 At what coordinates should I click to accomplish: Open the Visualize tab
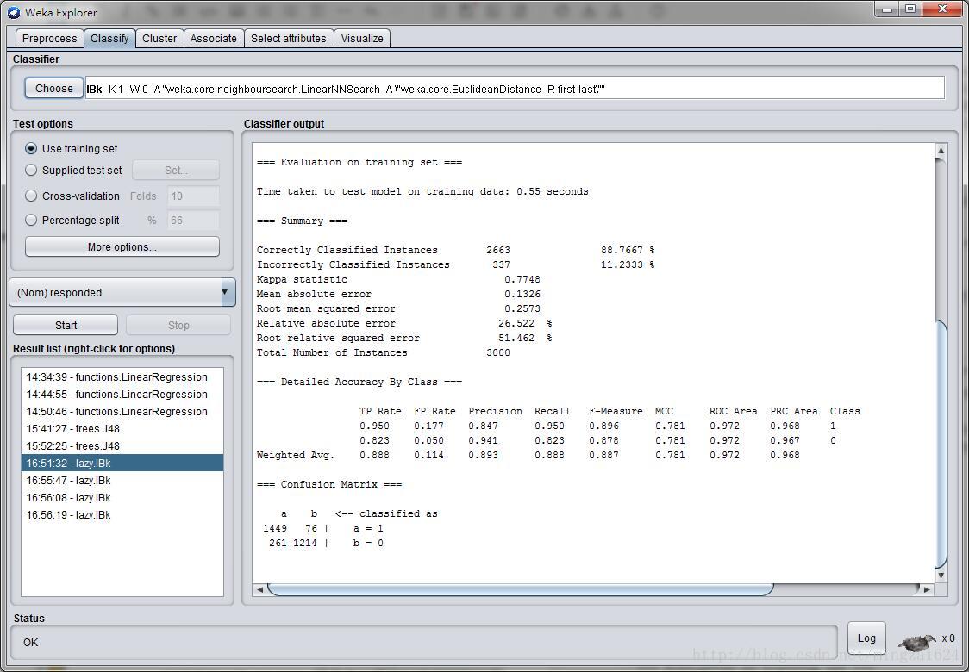[362, 38]
